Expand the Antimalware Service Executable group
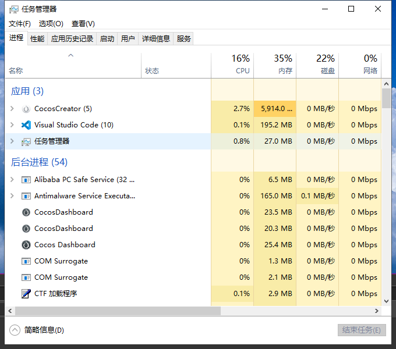This screenshot has width=396, height=349. click(x=12, y=196)
